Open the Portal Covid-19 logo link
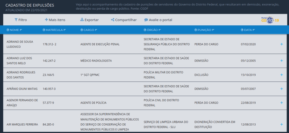289x133 pixels. coord(270,20)
